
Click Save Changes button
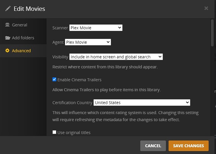coord(188,146)
